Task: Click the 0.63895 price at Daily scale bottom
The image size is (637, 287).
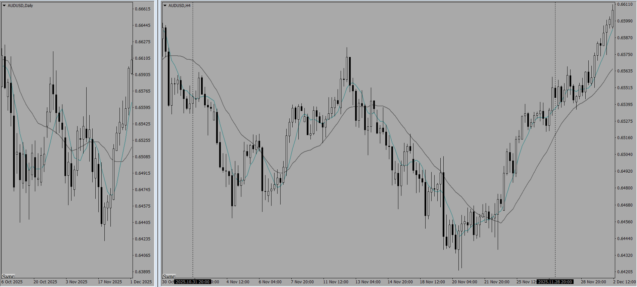Action: [143, 272]
